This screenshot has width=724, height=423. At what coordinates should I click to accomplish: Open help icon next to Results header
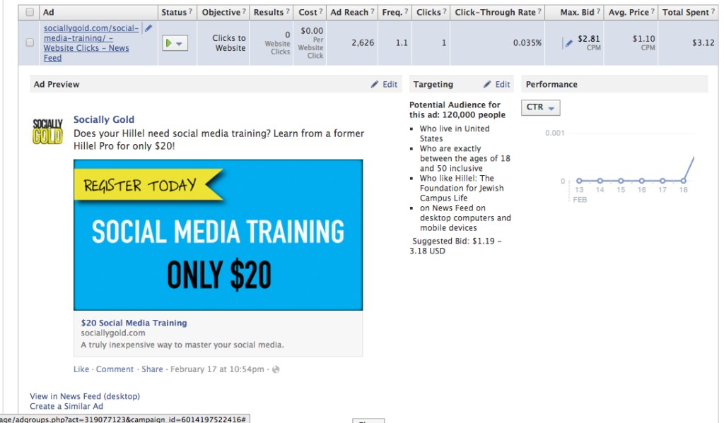tap(288, 11)
